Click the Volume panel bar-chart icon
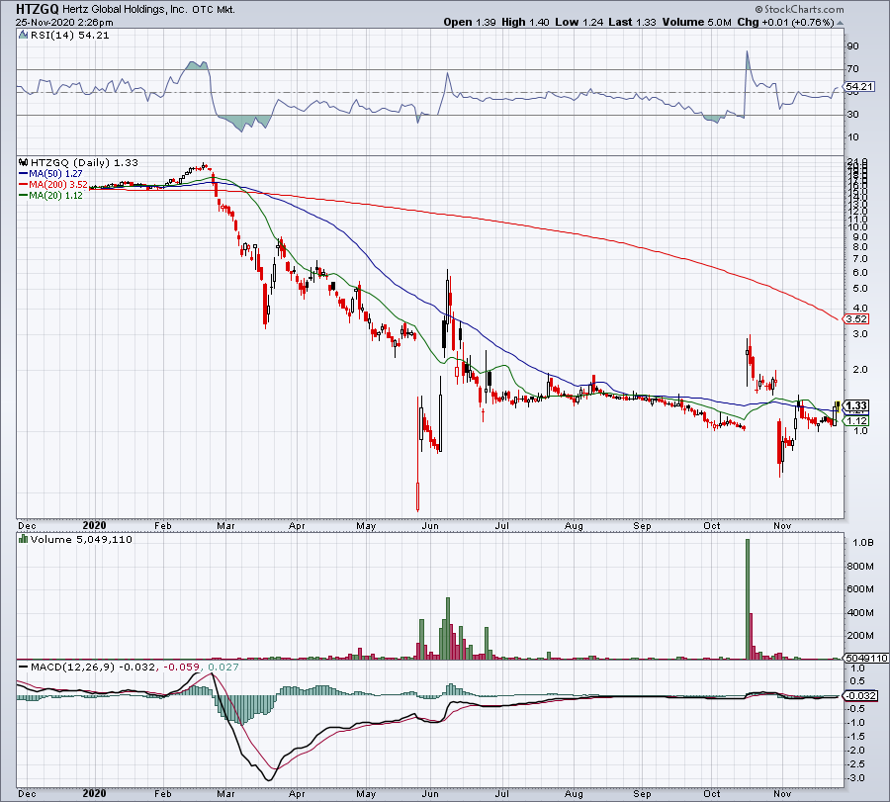 click(23, 539)
